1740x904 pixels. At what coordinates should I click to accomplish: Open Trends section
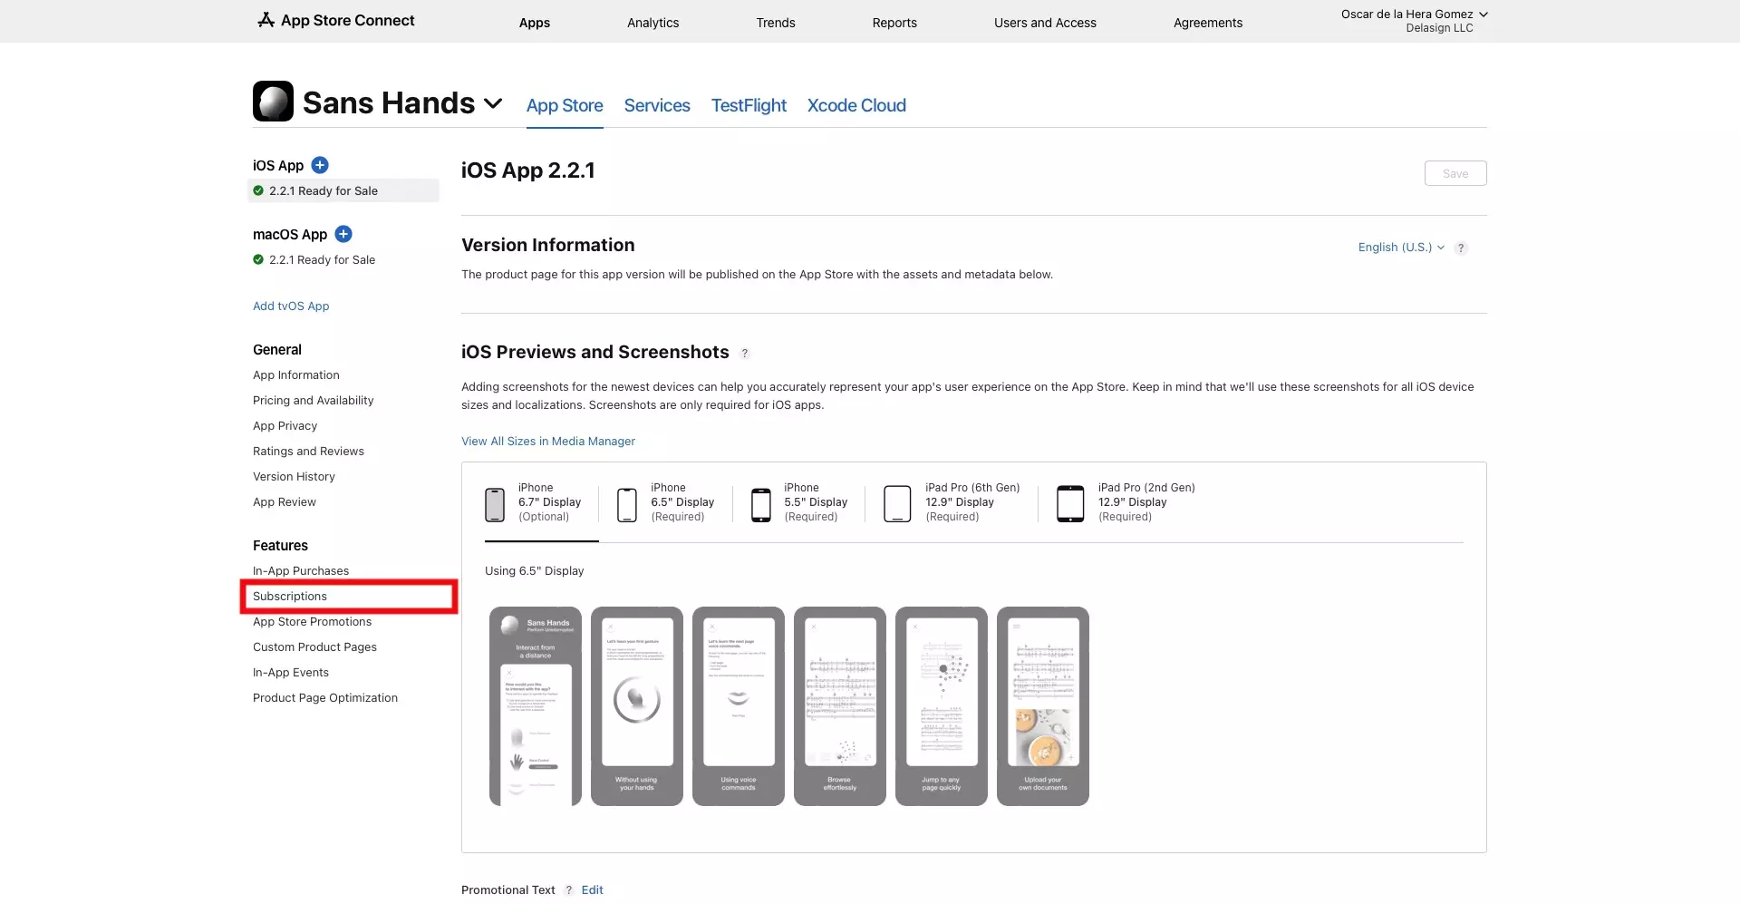(776, 23)
